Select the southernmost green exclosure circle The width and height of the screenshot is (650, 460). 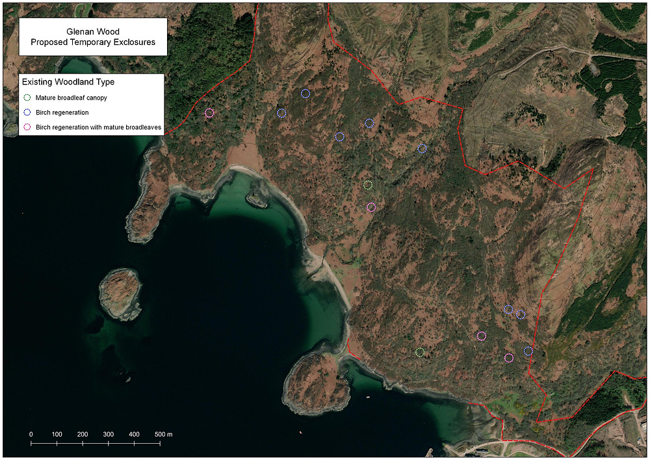click(x=420, y=352)
